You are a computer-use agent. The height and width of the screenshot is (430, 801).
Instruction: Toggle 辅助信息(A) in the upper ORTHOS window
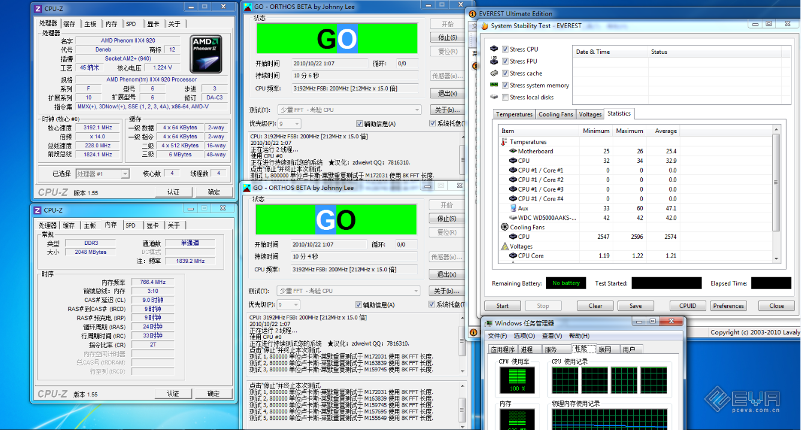coord(360,124)
